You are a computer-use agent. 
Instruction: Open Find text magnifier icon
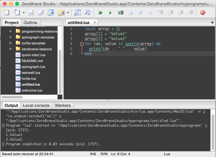[77, 12]
